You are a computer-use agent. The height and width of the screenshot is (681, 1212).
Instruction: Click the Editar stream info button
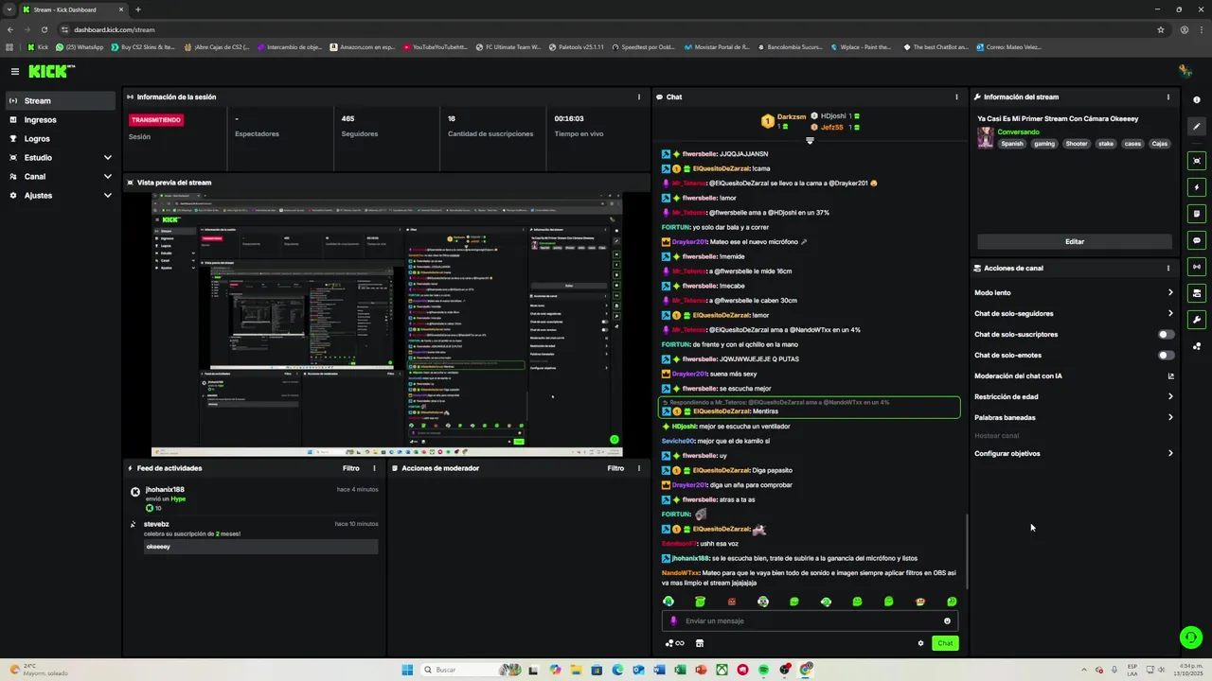tap(1075, 241)
